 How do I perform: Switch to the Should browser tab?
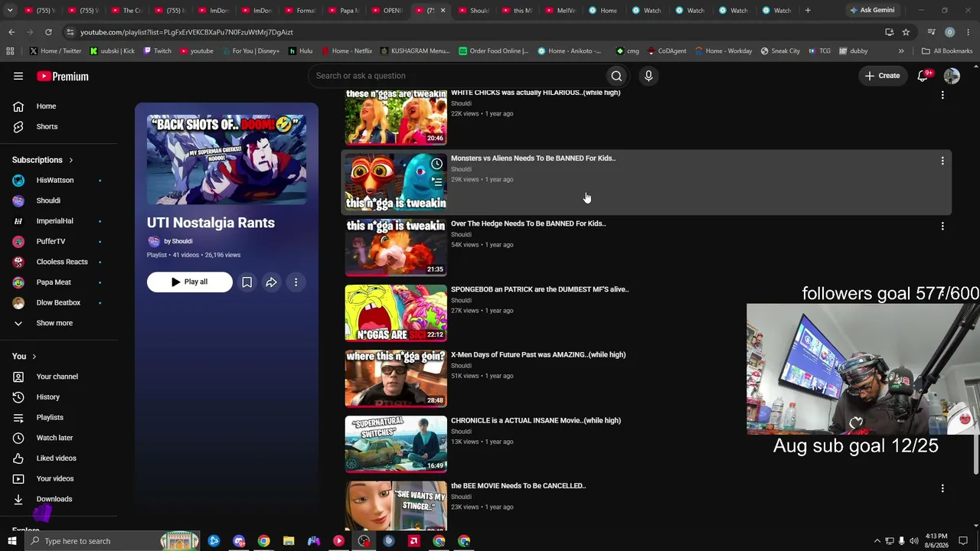pos(472,11)
